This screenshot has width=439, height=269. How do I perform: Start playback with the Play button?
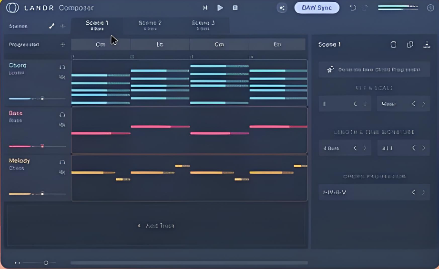pos(220,8)
